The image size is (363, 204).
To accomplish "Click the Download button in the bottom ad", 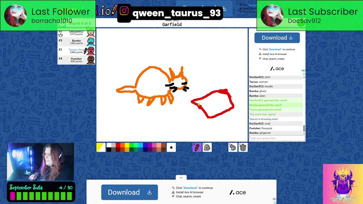I will [x=130, y=192].
